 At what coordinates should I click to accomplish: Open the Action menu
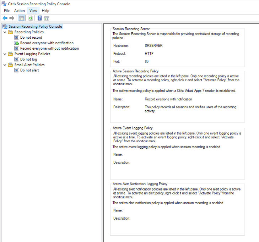point(20,11)
